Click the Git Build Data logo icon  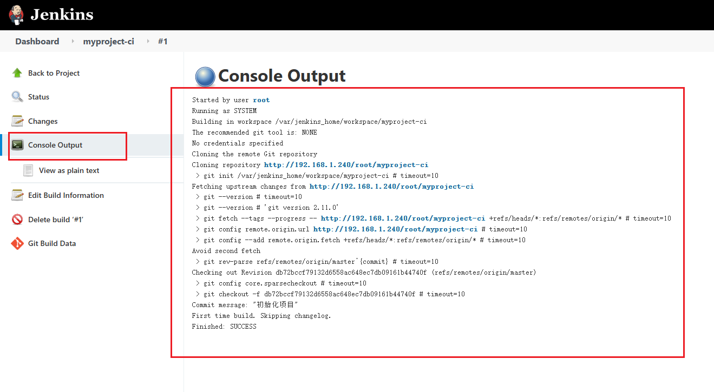[x=17, y=243]
